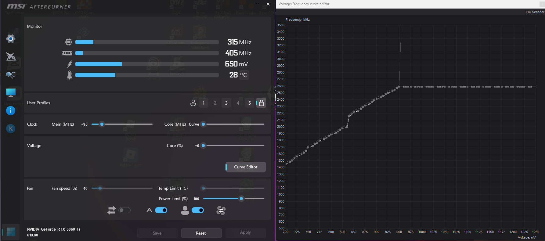The height and width of the screenshot is (241, 545).
Task: Turn off the auto fan switch
Action: pyautogui.click(x=161, y=210)
